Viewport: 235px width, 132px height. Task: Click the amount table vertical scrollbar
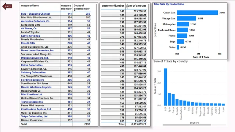pyautogui.click(x=149, y=22)
